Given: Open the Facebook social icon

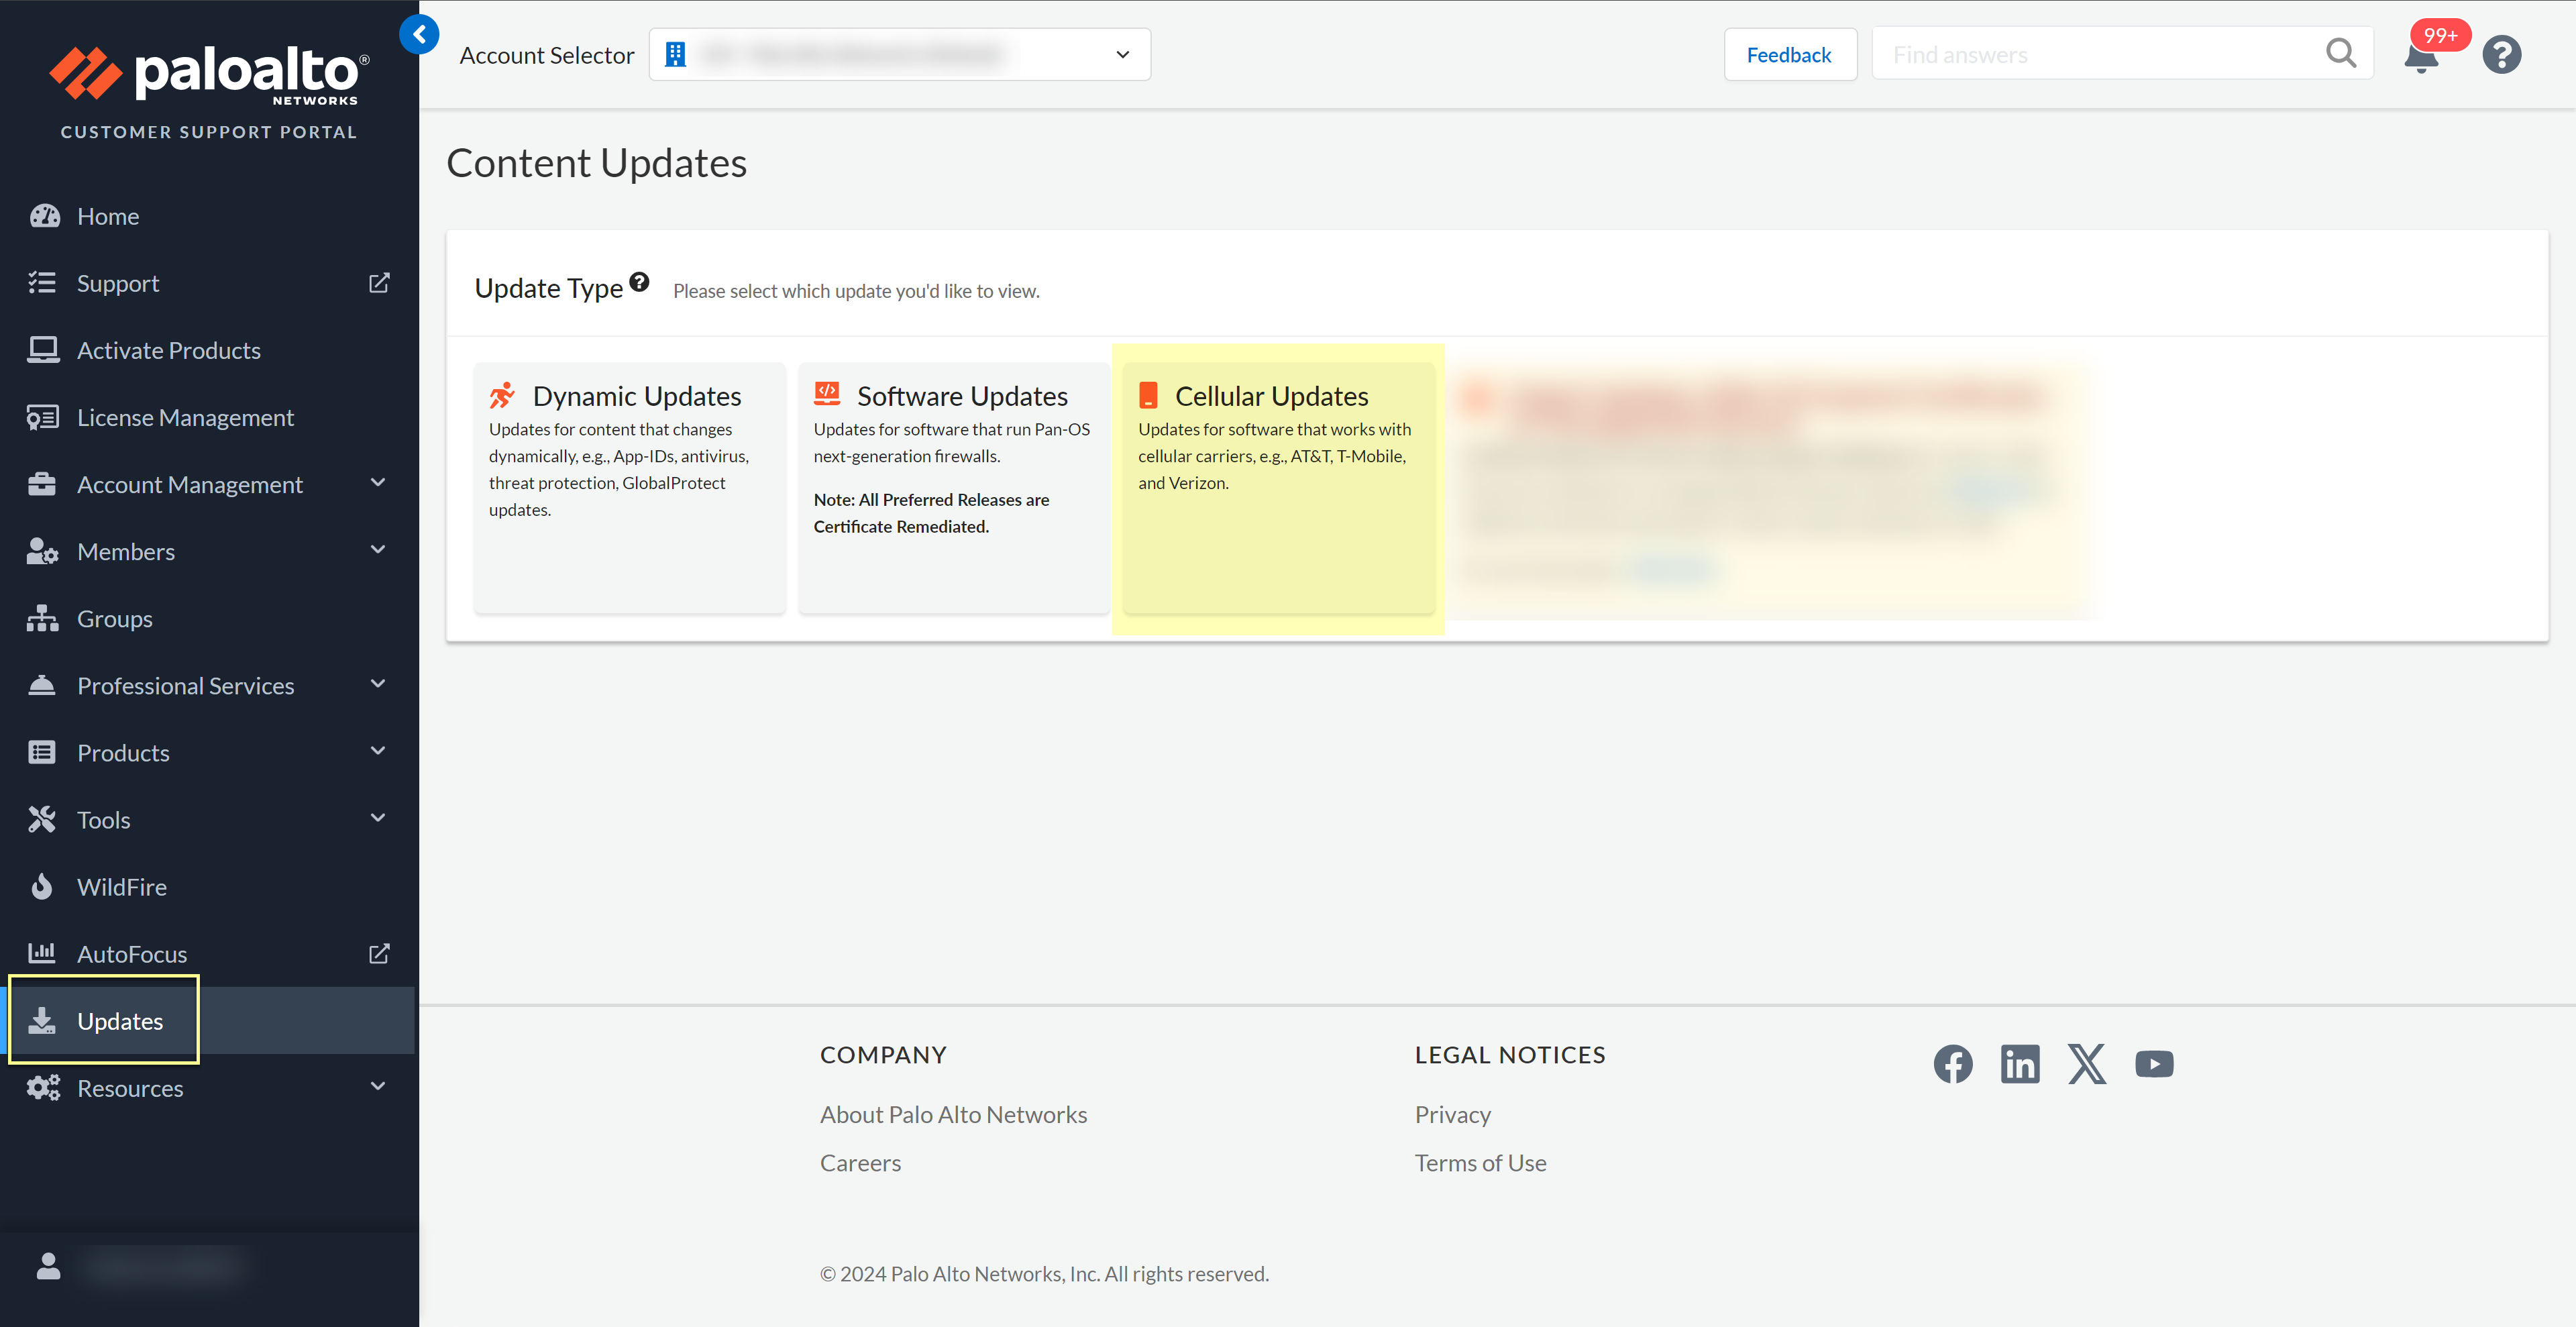Looking at the screenshot, I should (1952, 1064).
